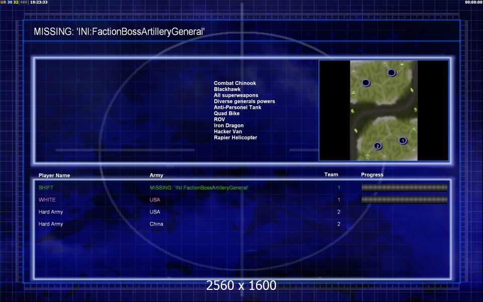Image resolution: width=483 pixels, height=302 pixels.
Task: Click the 00:00:00 elapsed timer
Action: tap(474, 2)
